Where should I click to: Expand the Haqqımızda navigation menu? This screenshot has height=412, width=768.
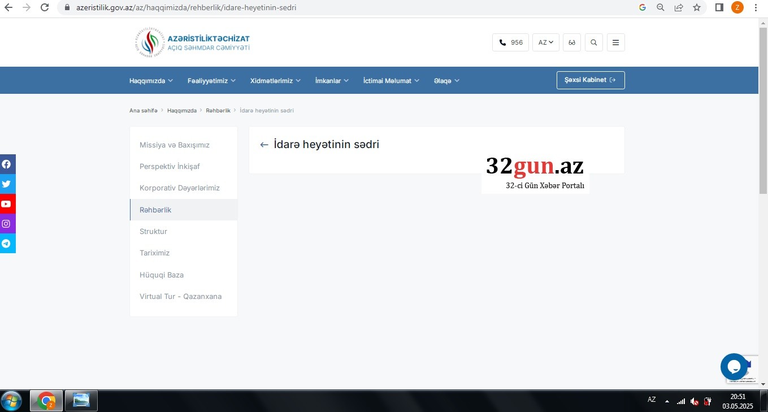click(151, 81)
